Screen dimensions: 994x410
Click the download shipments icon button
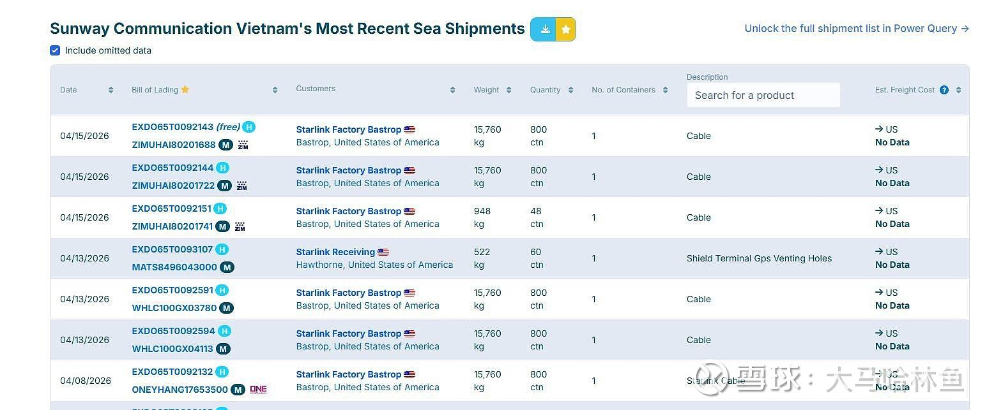click(x=544, y=29)
